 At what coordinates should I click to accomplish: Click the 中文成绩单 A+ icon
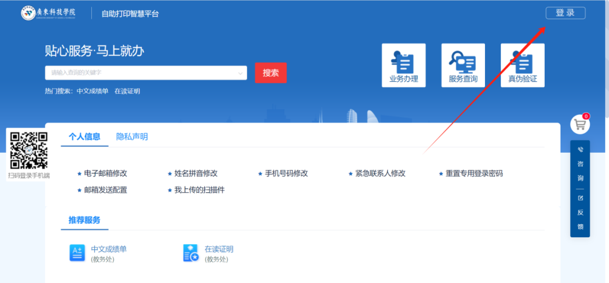coord(77,253)
